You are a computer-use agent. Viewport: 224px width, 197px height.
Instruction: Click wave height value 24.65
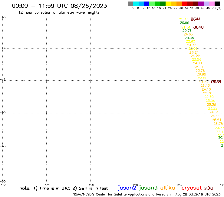click(x=188, y=34)
